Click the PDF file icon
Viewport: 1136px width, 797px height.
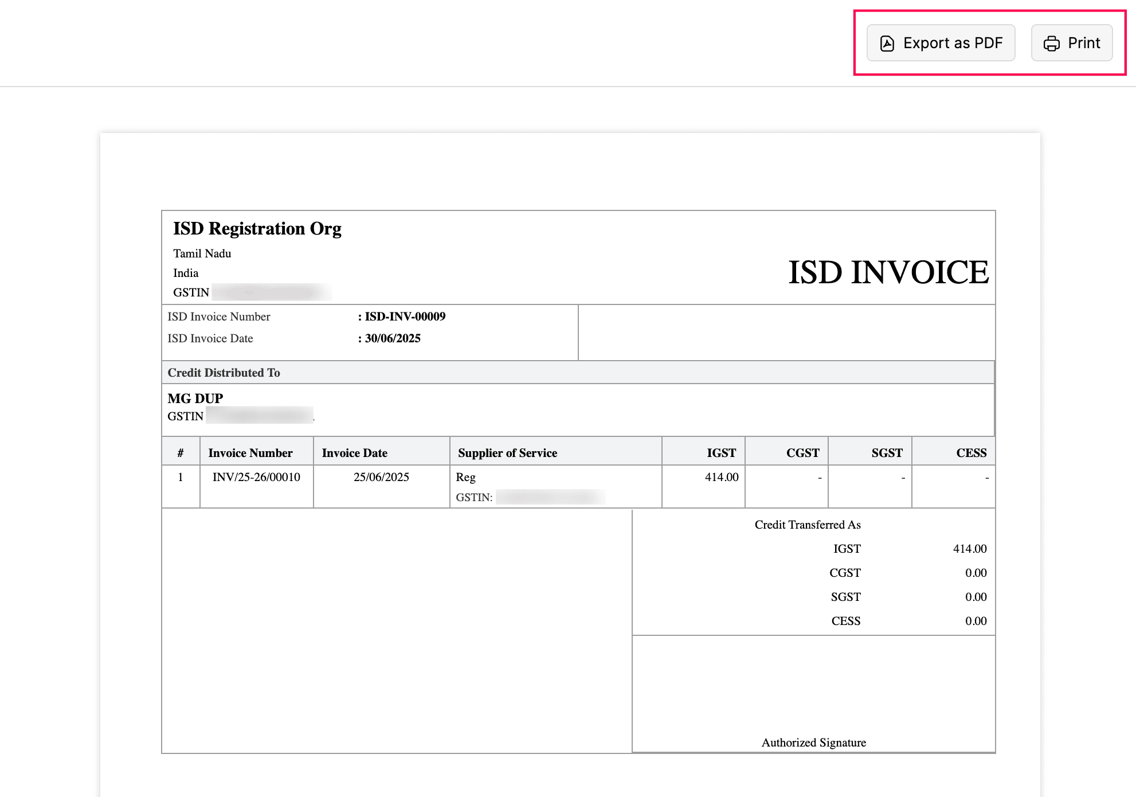point(887,44)
